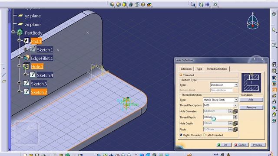Select zx plane in the tree
Viewport: 278px width, 156px height.
click(33, 24)
